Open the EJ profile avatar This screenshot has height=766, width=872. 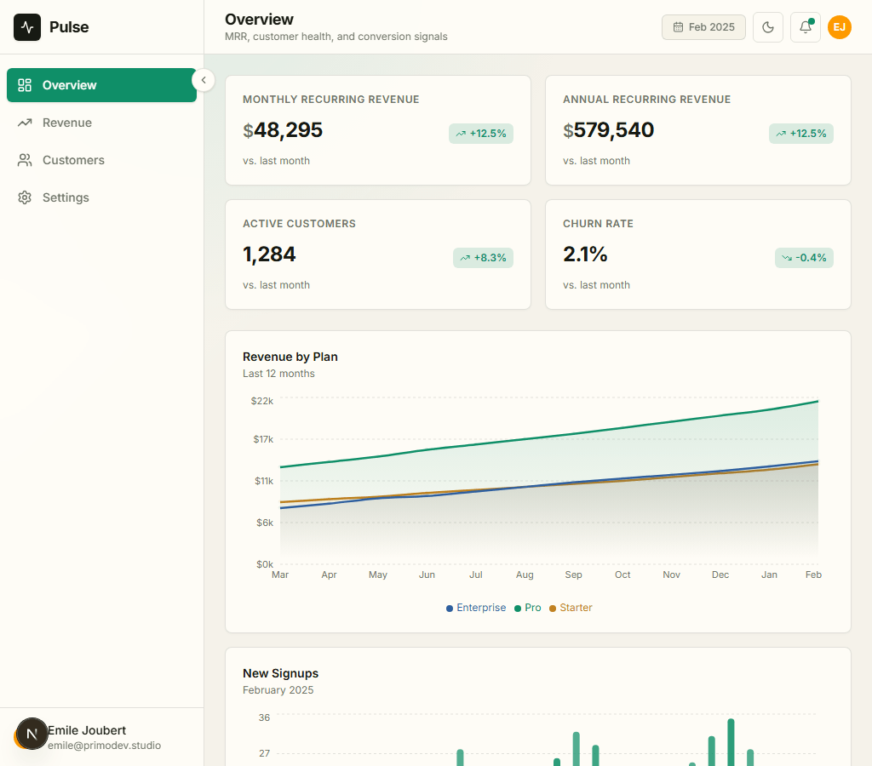click(x=839, y=27)
